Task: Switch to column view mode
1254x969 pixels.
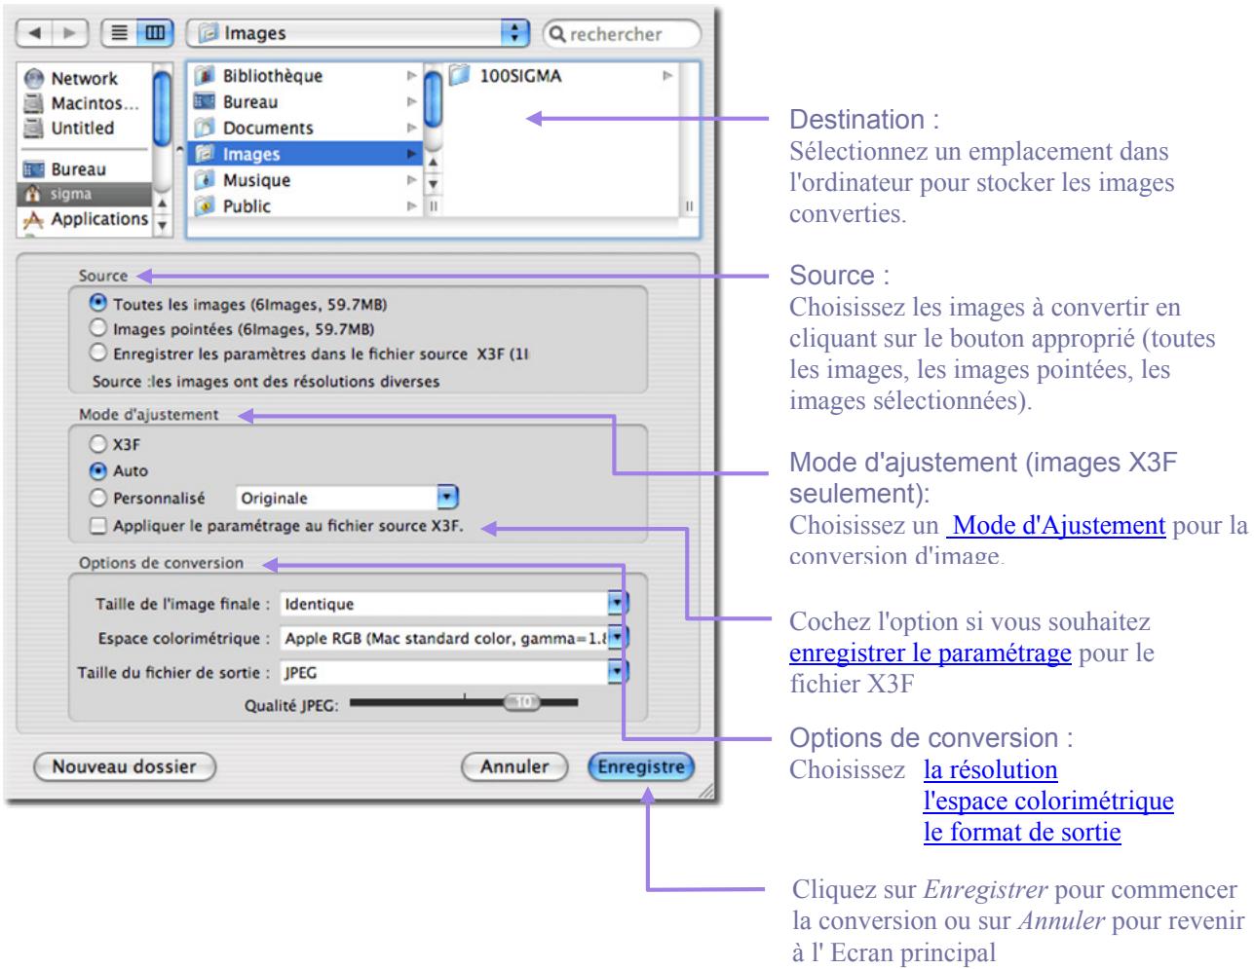Action: coord(155,34)
